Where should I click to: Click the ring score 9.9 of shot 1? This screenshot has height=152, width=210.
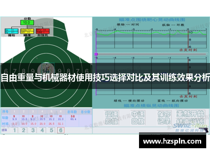15,119
